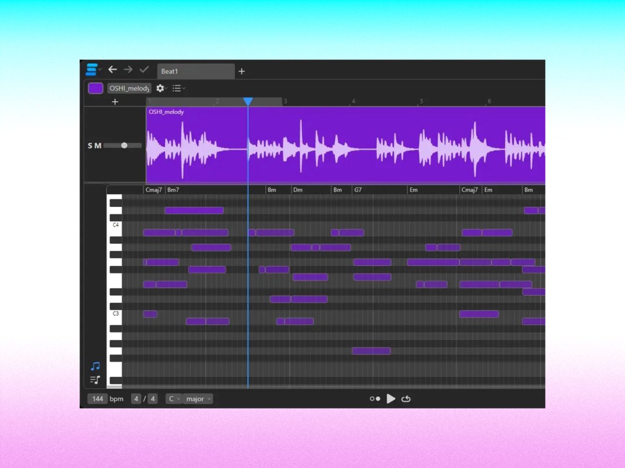Add a new track with plus icon
The height and width of the screenshot is (468, 625).
coord(115,102)
